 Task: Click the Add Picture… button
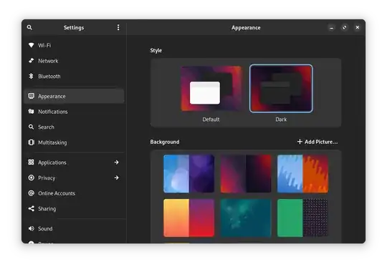pos(317,142)
